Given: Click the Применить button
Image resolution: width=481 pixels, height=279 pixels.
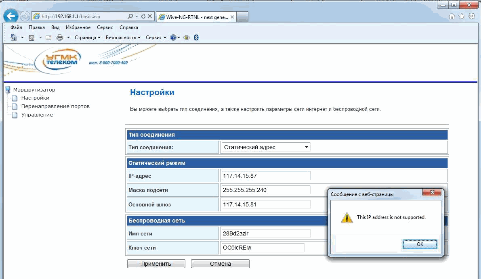Looking at the screenshot, I should pyautogui.click(x=156, y=264).
